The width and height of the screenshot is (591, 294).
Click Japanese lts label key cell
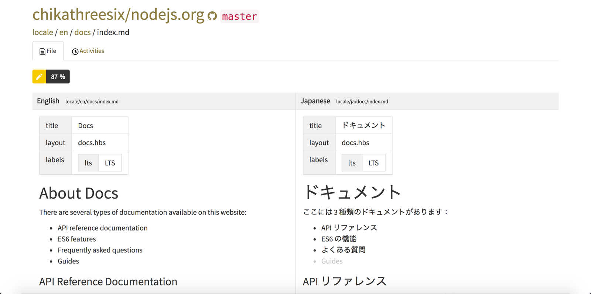coord(352,163)
